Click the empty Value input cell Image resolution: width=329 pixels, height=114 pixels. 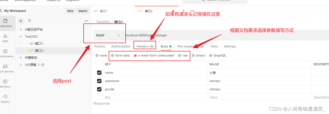point(259,97)
